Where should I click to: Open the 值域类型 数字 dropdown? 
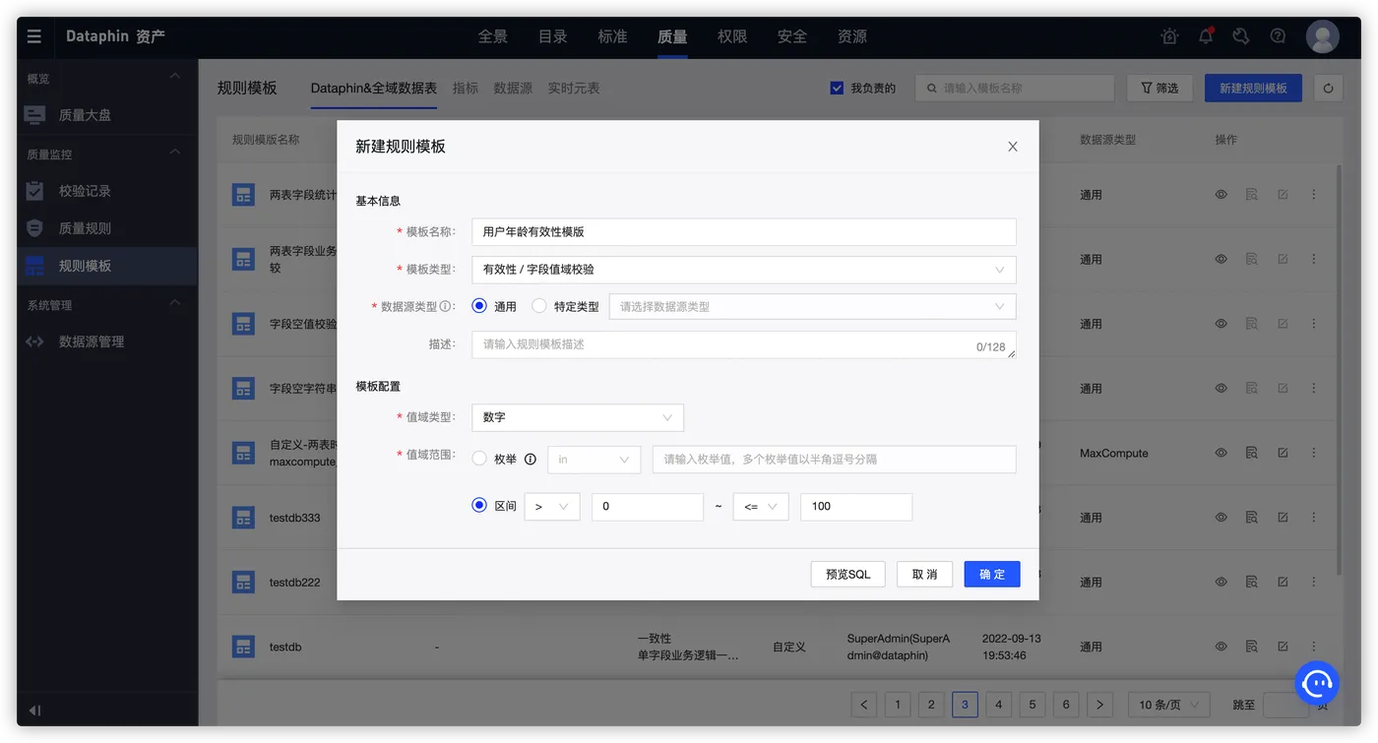point(578,417)
